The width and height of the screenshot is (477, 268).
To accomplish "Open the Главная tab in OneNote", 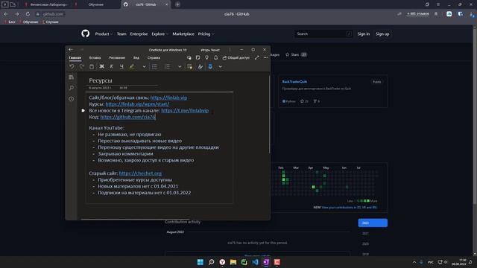I will tap(75, 58).
